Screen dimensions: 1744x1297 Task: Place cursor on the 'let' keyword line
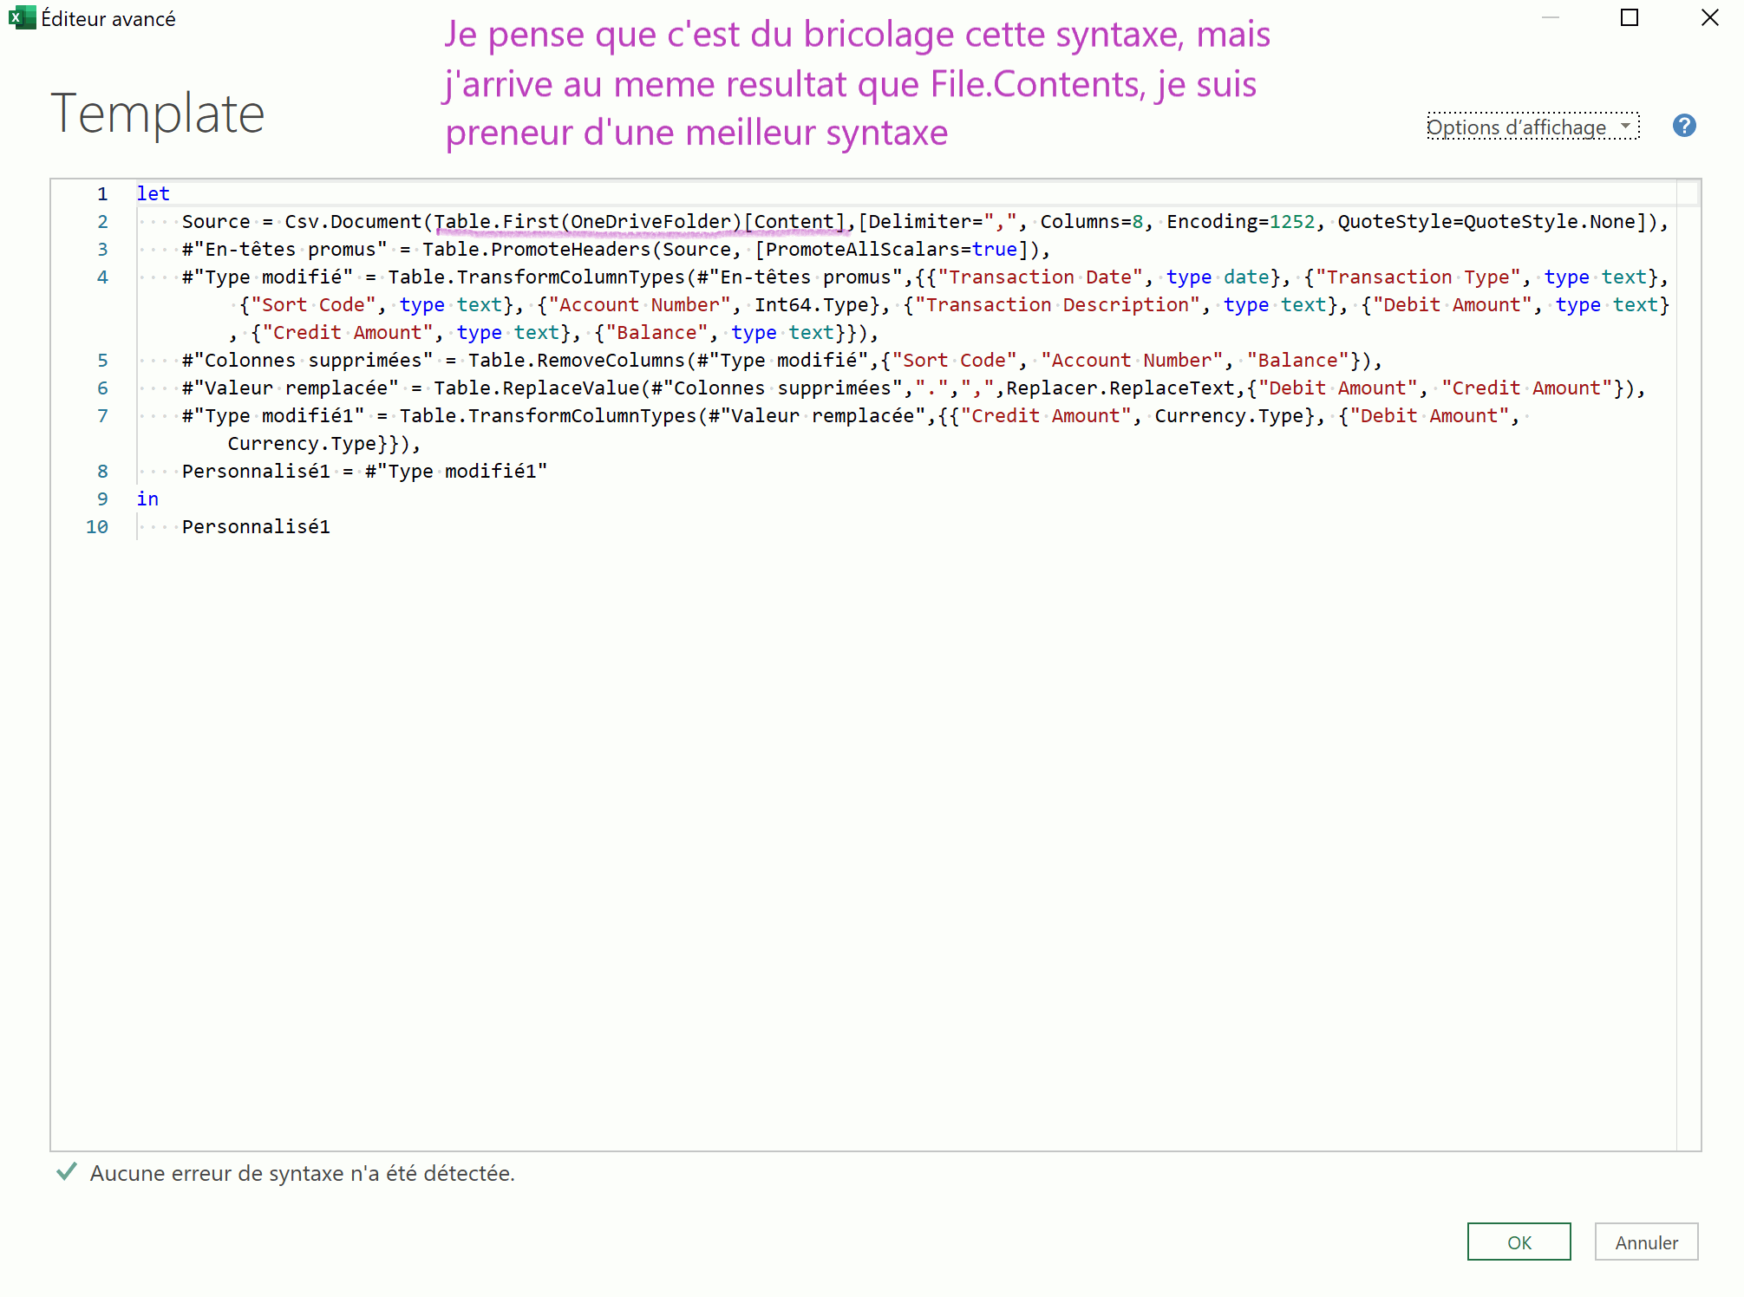[x=153, y=193]
